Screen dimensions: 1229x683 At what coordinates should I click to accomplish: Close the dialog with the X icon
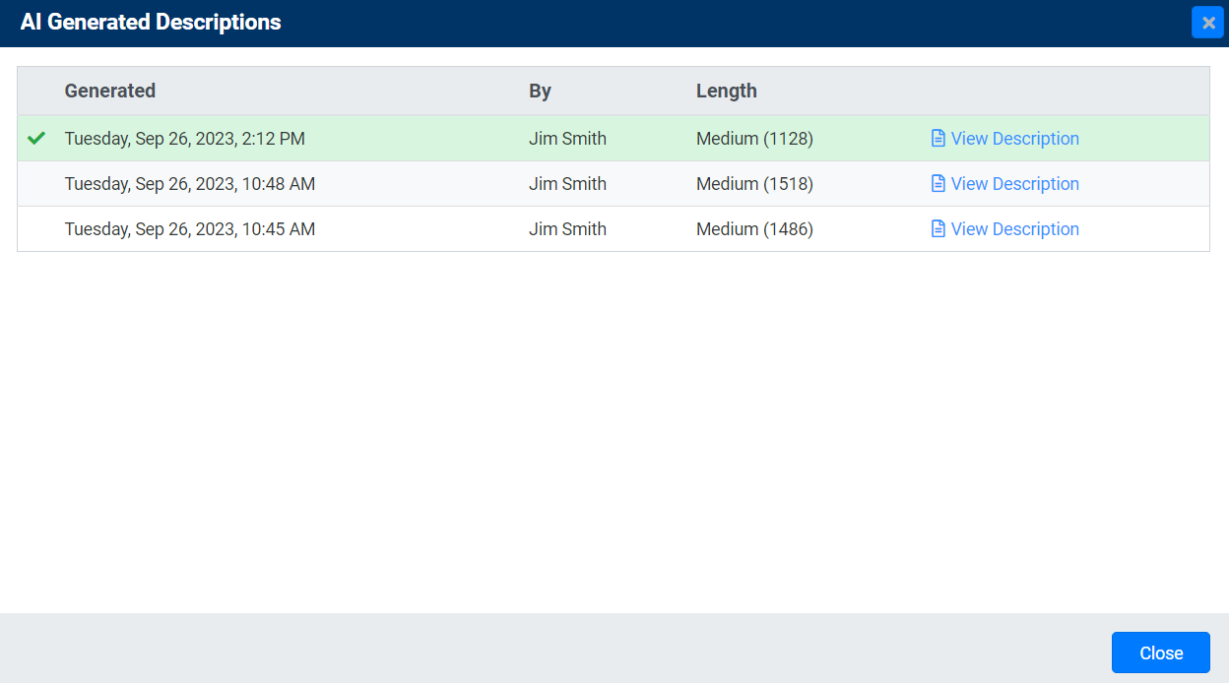pyautogui.click(x=1207, y=23)
